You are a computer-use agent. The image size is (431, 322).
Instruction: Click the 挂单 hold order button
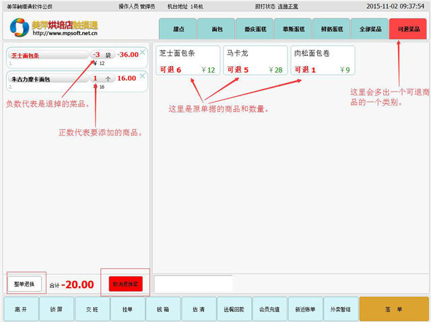point(127,309)
